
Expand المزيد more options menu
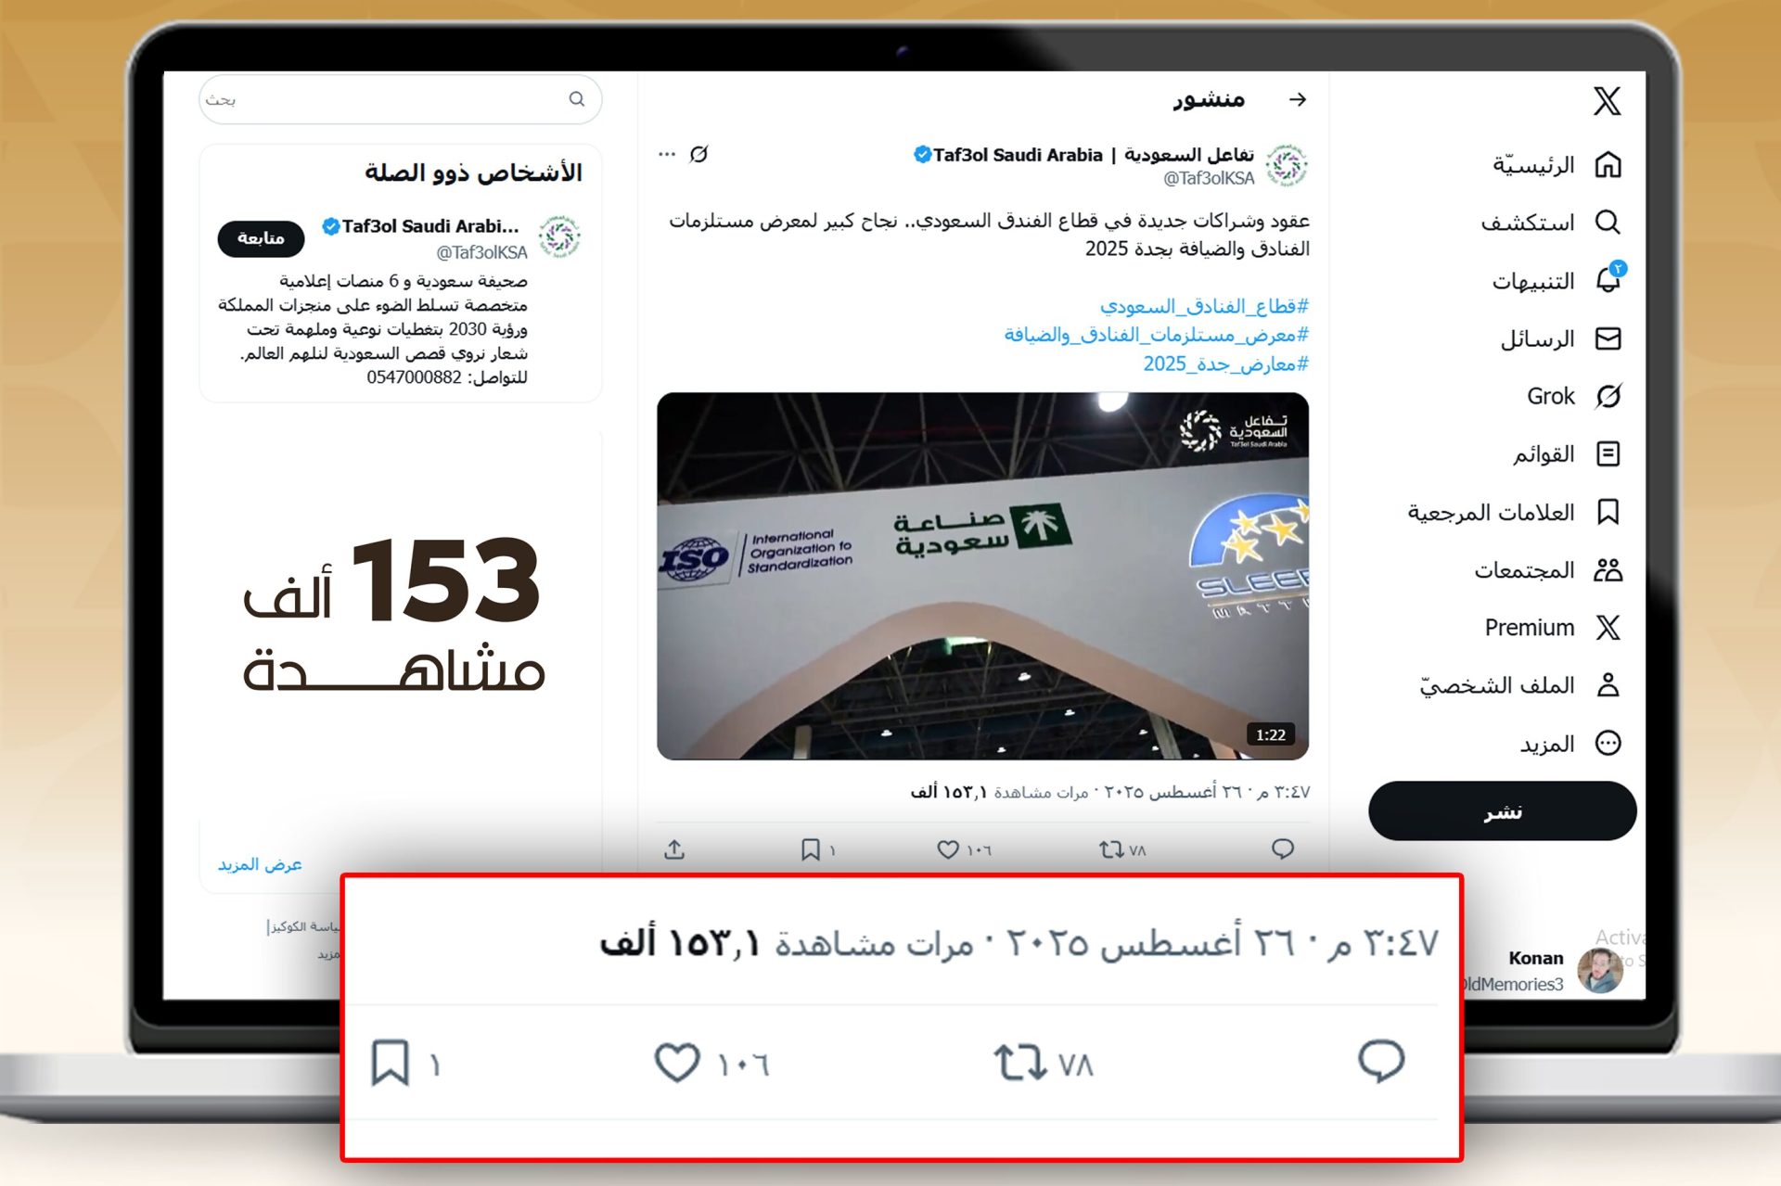[x=1570, y=744]
